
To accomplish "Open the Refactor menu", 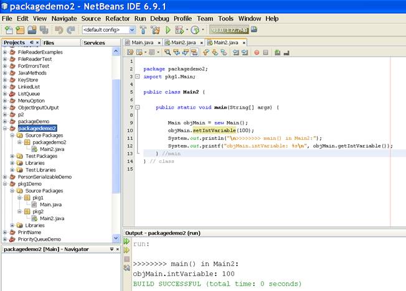I will click(x=118, y=19).
